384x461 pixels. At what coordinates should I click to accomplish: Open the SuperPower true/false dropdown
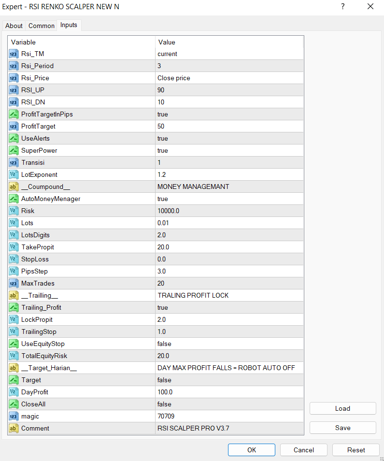point(163,150)
